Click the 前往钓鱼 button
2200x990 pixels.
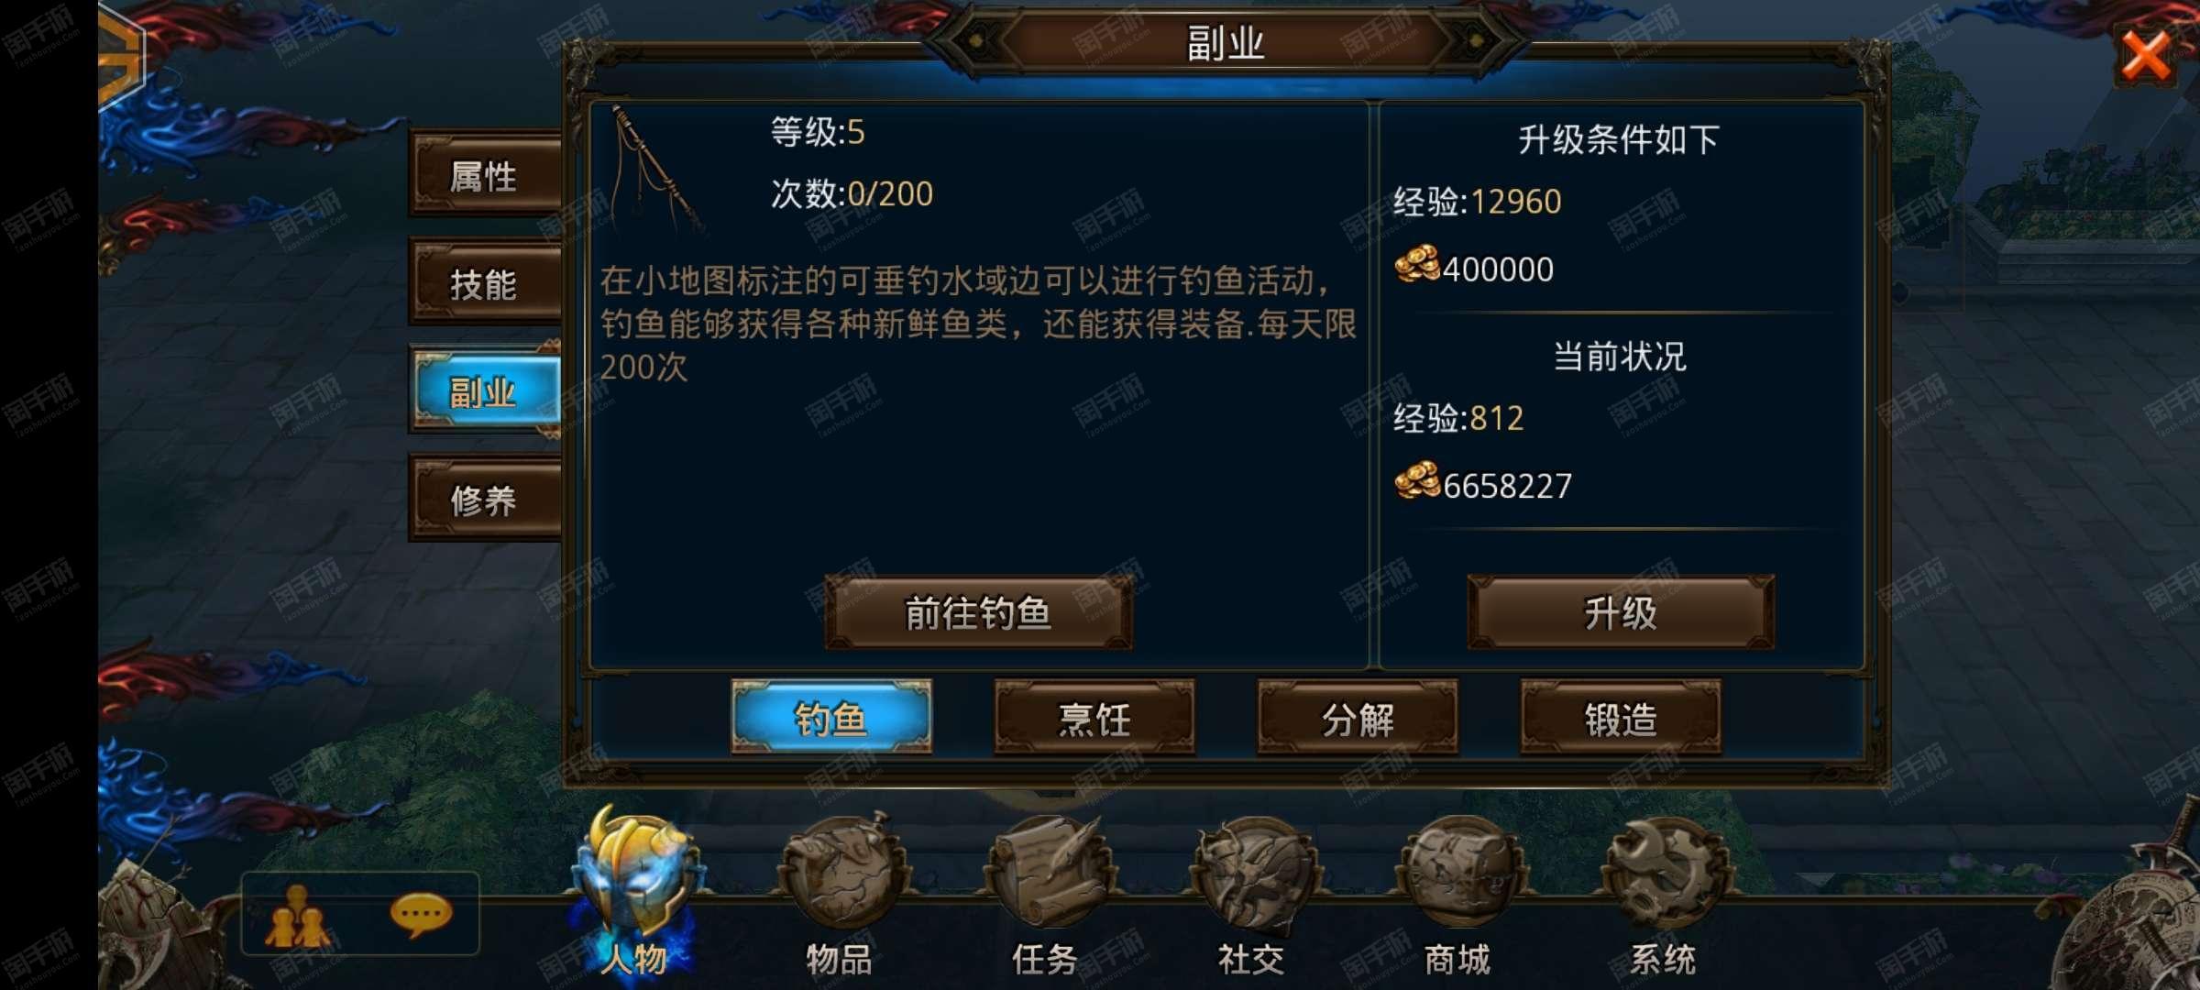(x=978, y=612)
